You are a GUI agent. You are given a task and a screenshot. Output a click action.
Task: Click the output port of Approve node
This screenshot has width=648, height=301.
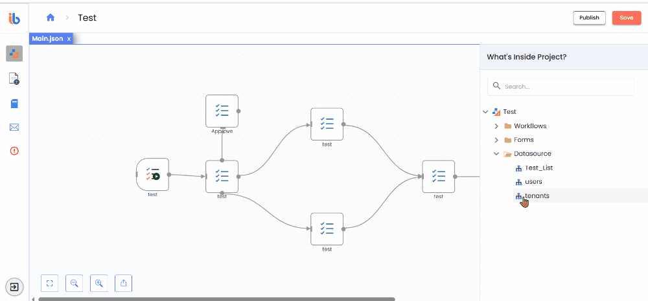pos(238,111)
